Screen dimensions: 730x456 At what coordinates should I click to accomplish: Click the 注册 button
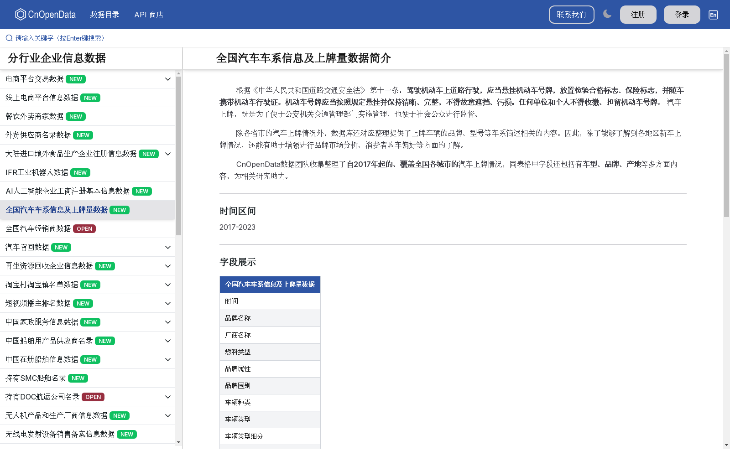[638, 14]
